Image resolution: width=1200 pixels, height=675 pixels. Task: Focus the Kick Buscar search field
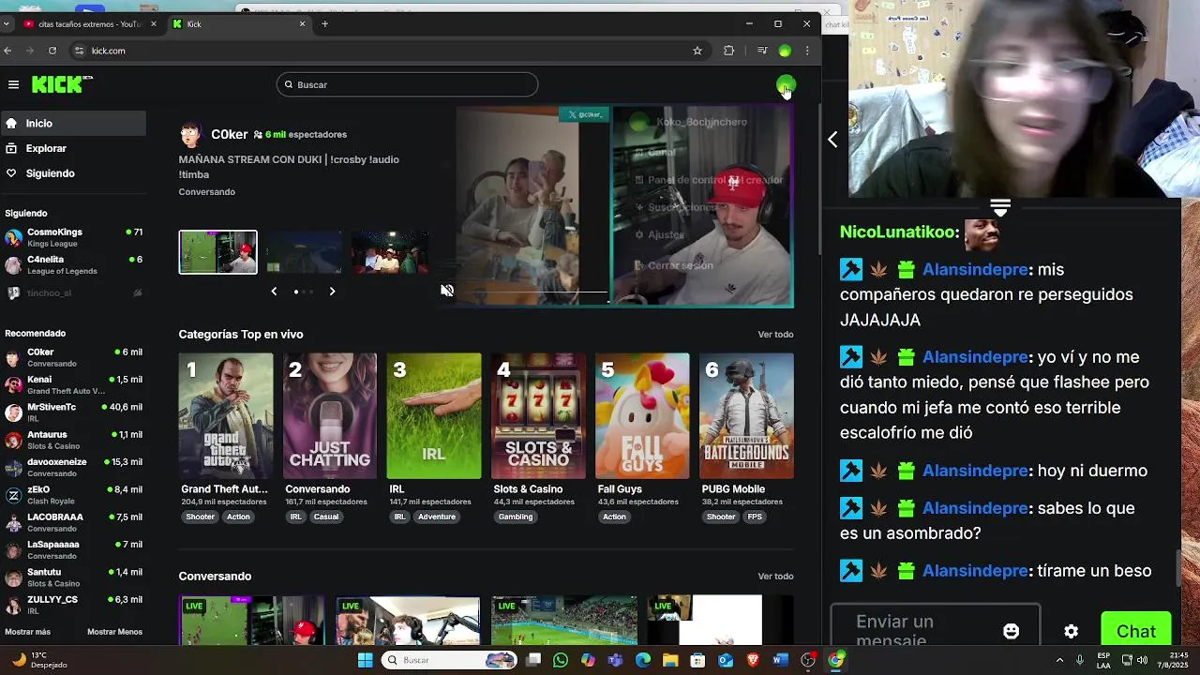[x=407, y=84]
